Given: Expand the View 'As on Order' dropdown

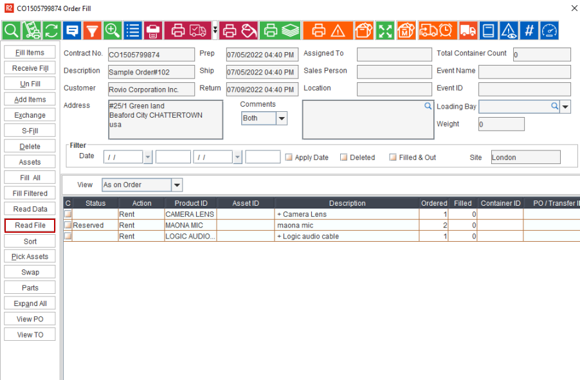Looking at the screenshot, I should [x=177, y=185].
